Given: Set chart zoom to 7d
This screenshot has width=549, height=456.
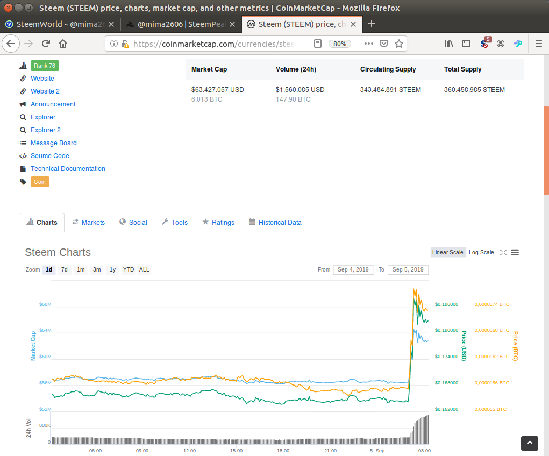Looking at the screenshot, I should coord(65,269).
